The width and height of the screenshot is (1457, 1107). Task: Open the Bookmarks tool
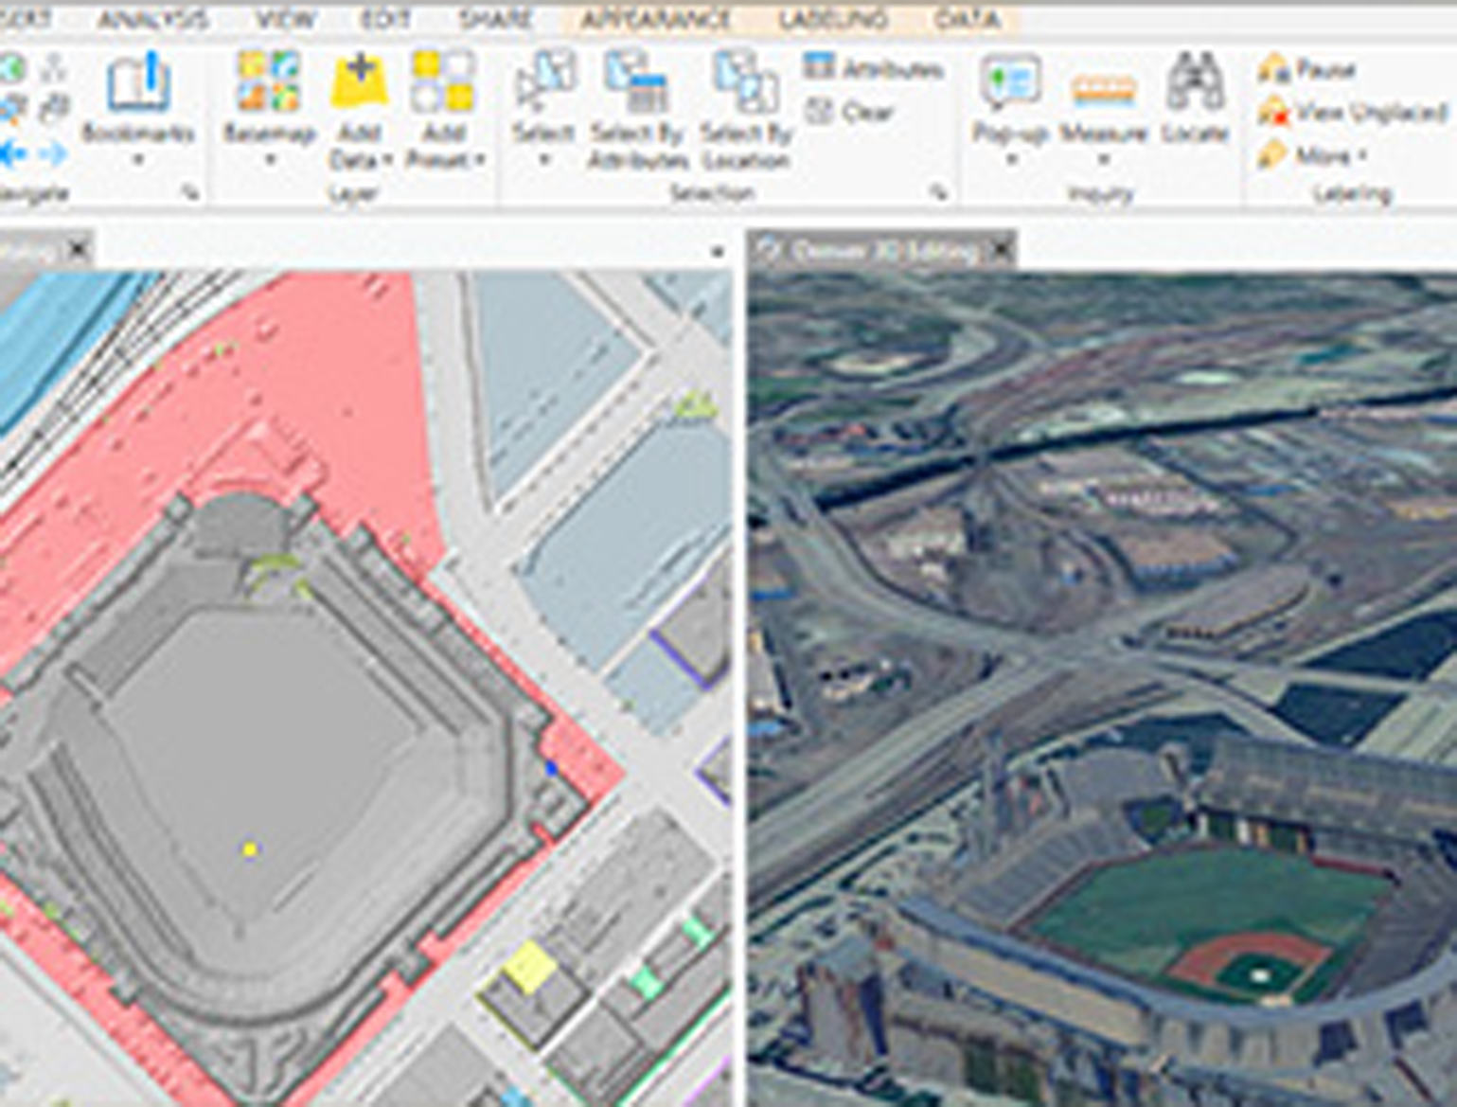[138, 84]
